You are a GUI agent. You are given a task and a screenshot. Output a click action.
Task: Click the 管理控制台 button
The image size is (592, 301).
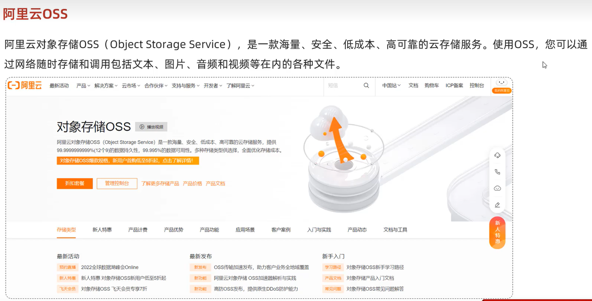pos(117,184)
